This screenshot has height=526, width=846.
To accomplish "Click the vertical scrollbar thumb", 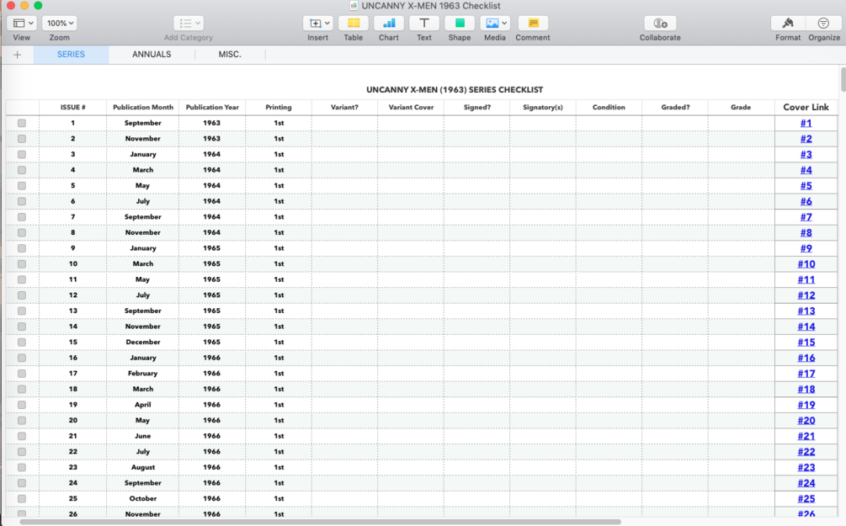I will [843, 79].
